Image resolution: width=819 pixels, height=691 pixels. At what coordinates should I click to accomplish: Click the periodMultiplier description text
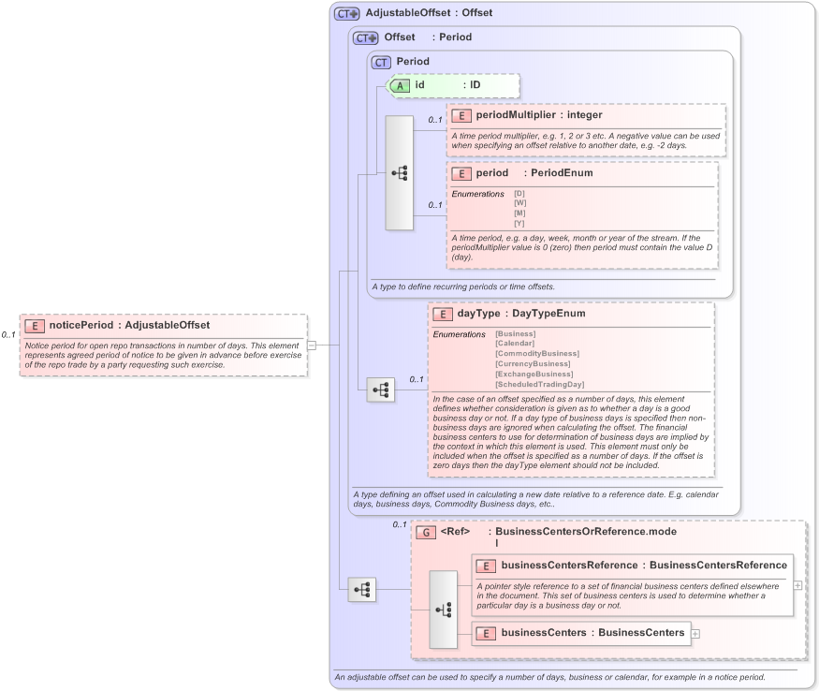pyautogui.click(x=586, y=140)
